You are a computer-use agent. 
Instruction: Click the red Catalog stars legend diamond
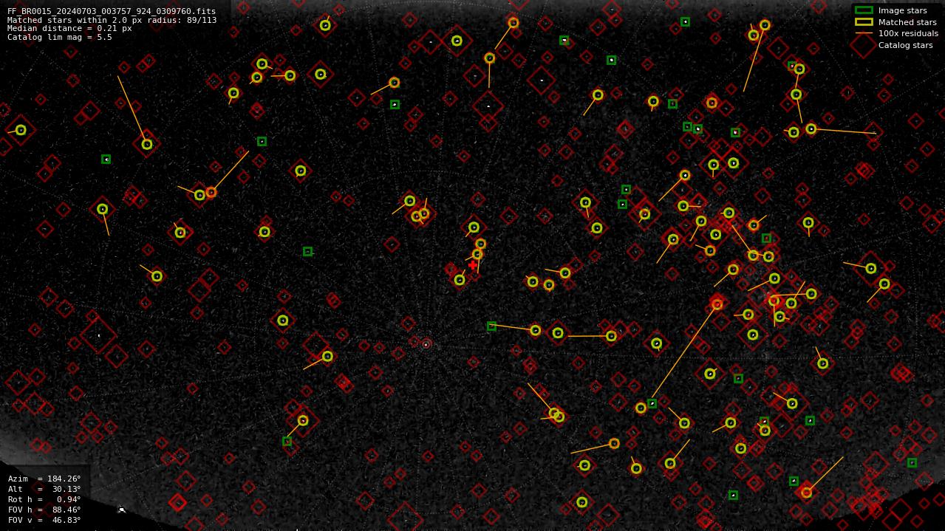864,45
